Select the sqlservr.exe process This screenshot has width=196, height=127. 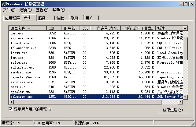[96, 97]
